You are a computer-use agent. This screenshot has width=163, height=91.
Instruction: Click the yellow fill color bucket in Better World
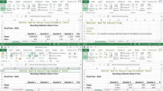coord(16,58)
